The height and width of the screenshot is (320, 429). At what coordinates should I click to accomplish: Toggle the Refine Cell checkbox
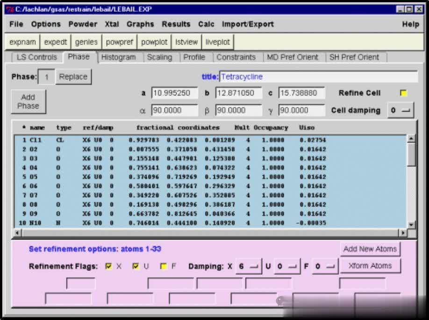click(x=404, y=93)
